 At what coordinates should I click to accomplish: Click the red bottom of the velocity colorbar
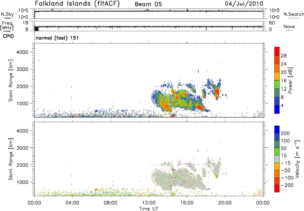click(277, 189)
